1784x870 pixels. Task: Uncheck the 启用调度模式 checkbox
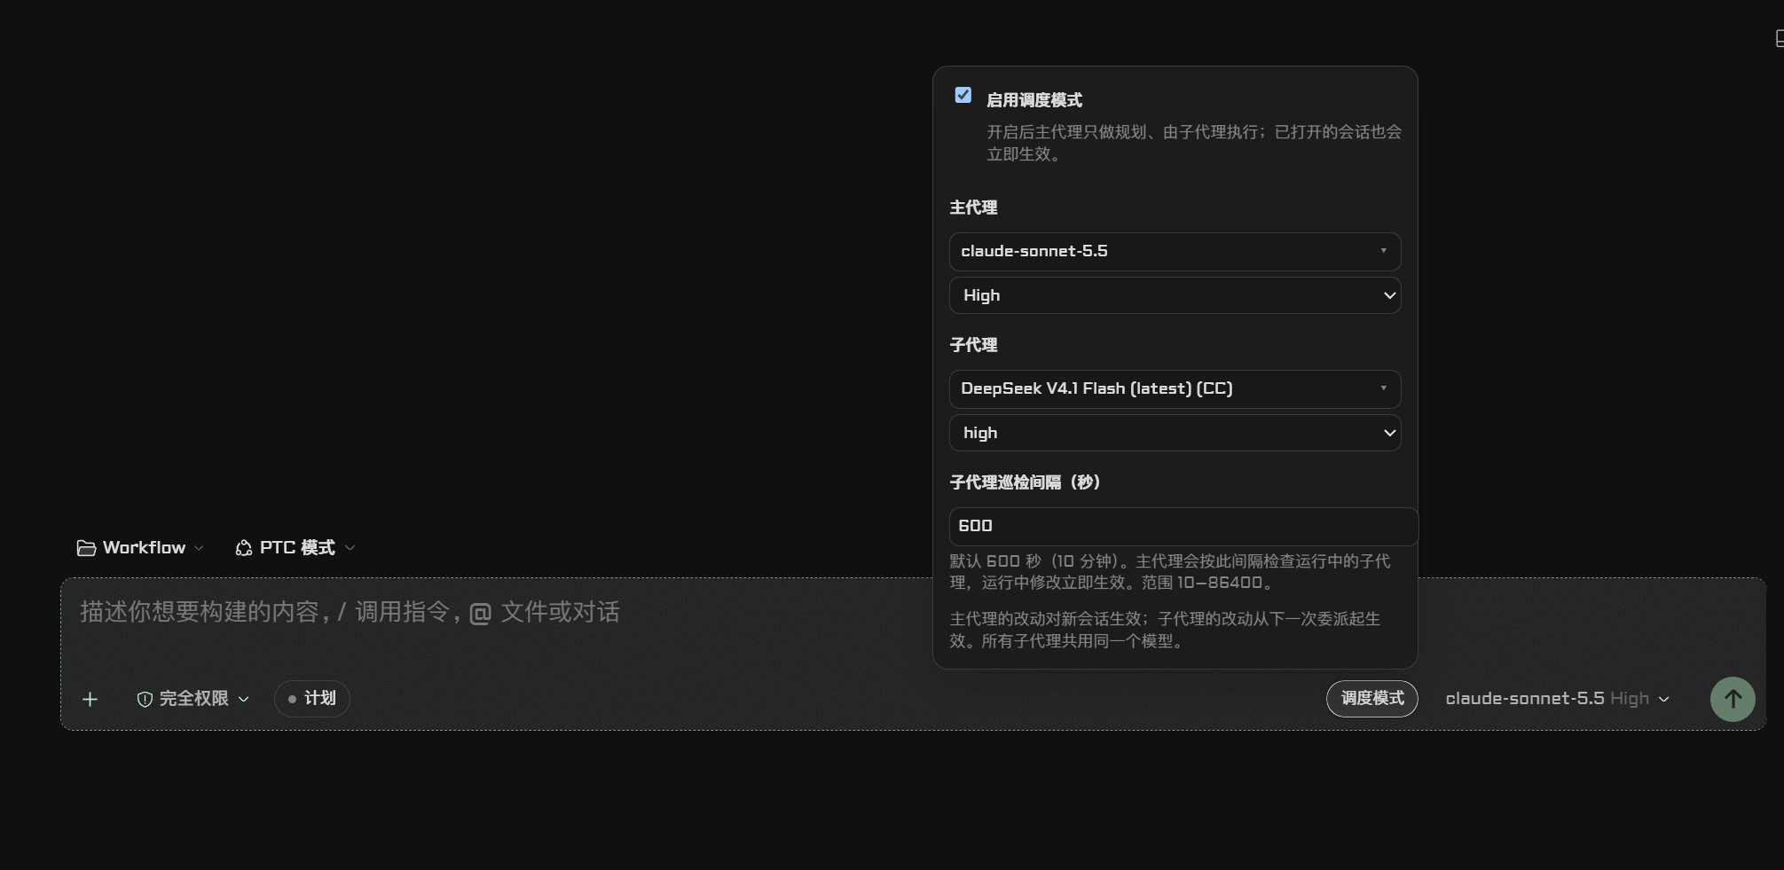click(963, 95)
